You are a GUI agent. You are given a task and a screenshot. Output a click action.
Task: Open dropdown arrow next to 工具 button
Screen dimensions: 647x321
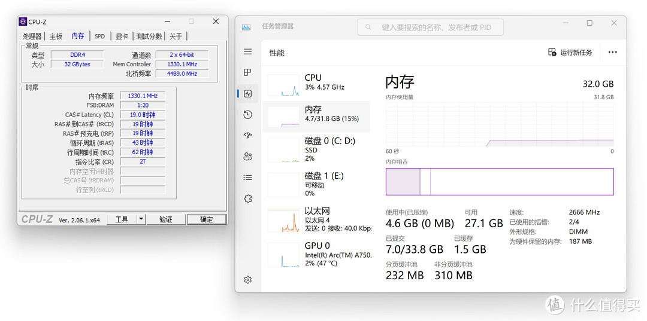141,219
